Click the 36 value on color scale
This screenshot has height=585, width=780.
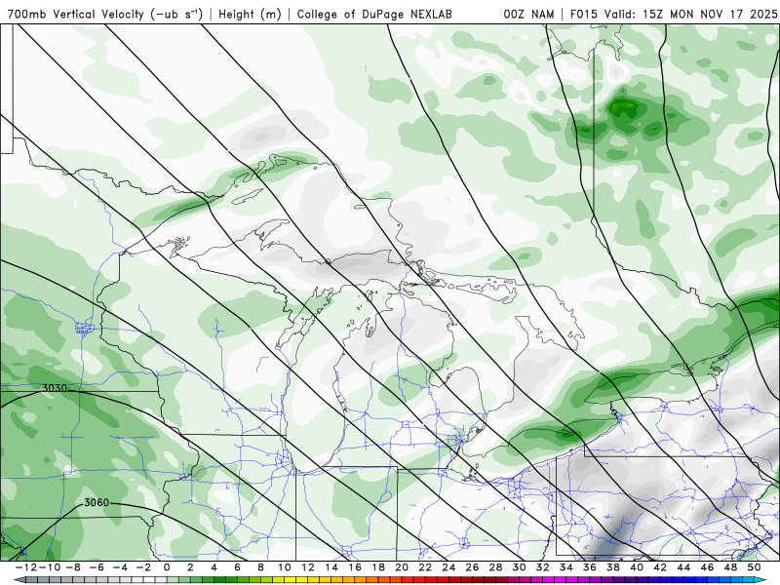(x=590, y=567)
